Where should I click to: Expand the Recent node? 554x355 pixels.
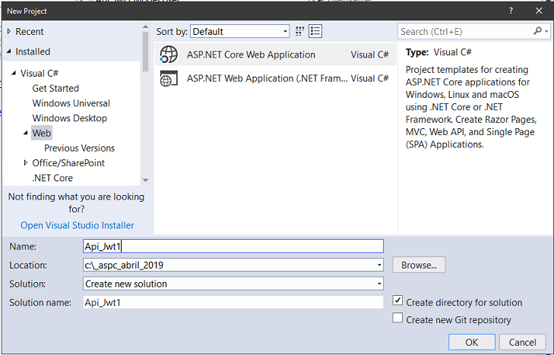click(9, 31)
